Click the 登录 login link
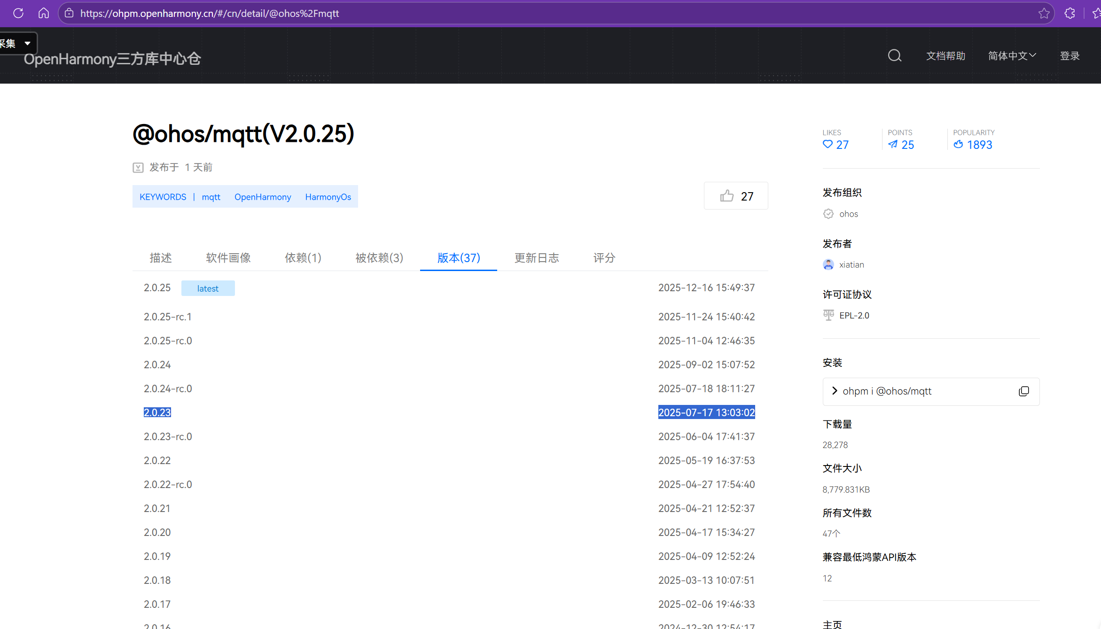The width and height of the screenshot is (1101, 629). pyautogui.click(x=1070, y=56)
